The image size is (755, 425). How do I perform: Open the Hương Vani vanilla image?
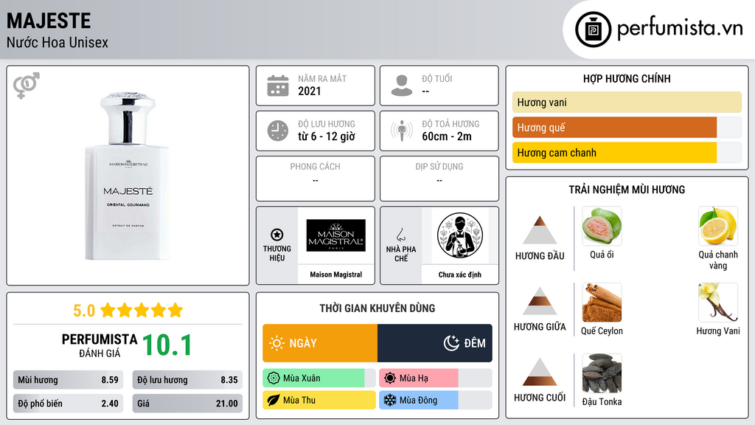point(718,302)
